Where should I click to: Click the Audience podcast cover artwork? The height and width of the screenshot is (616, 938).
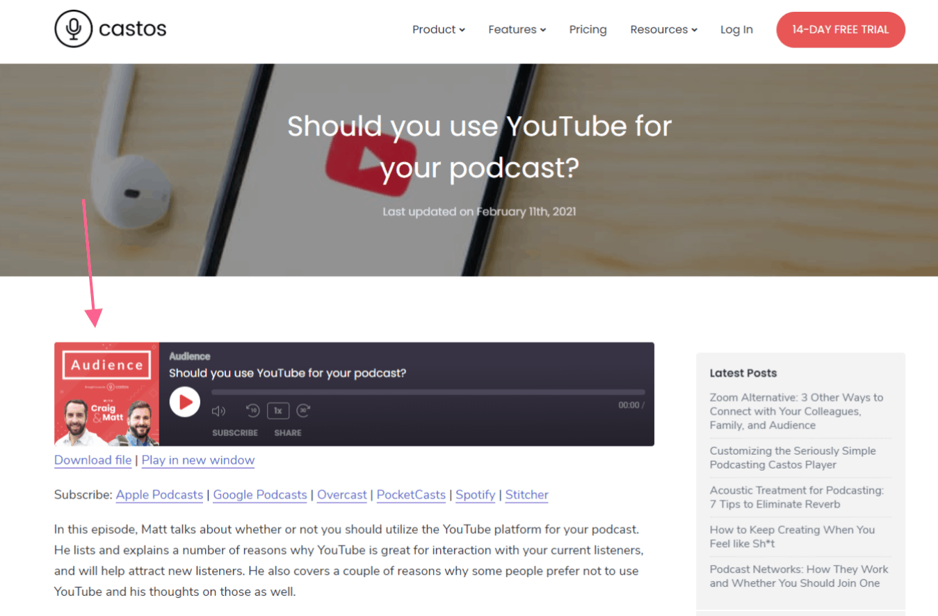tap(107, 394)
